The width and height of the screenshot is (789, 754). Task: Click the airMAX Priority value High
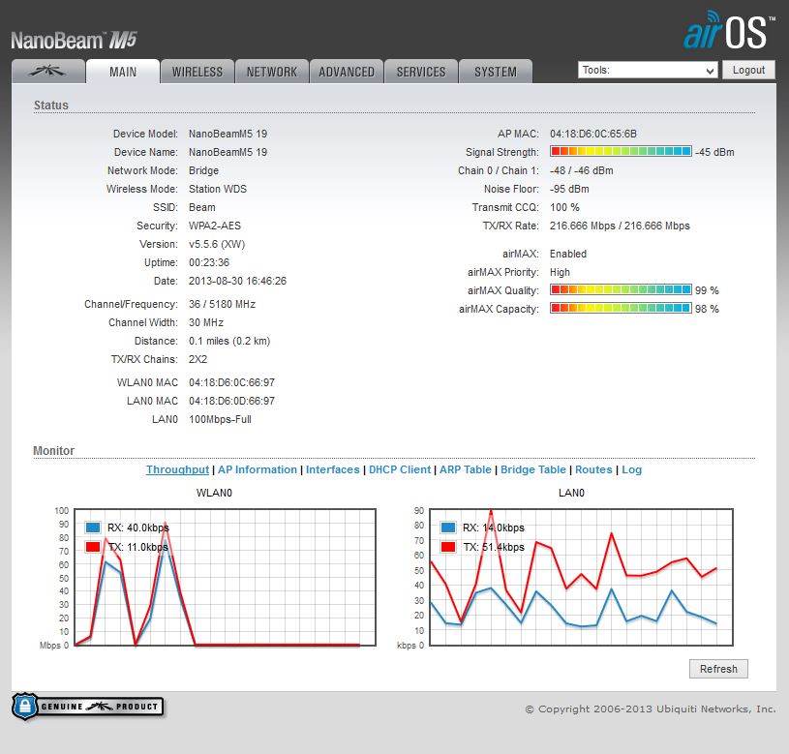click(560, 272)
